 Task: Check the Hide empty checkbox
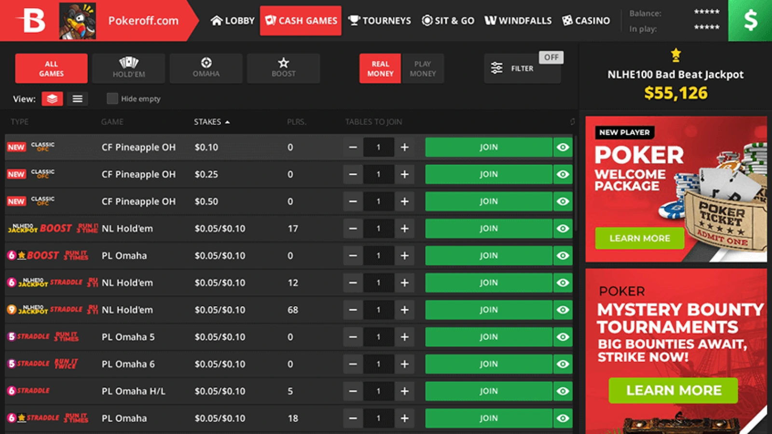click(112, 98)
